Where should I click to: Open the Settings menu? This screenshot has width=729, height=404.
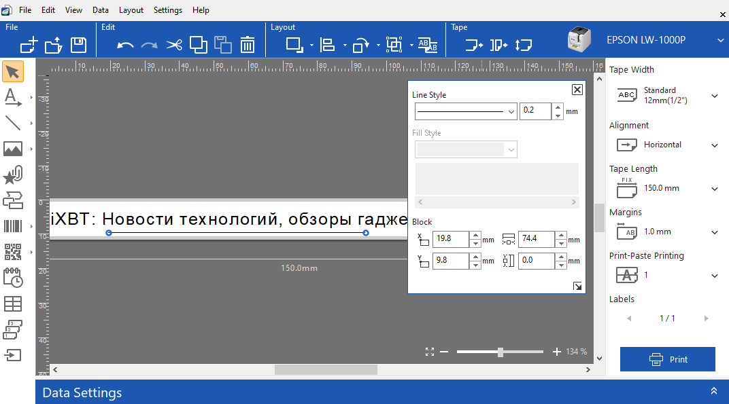[x=168, y=10]
